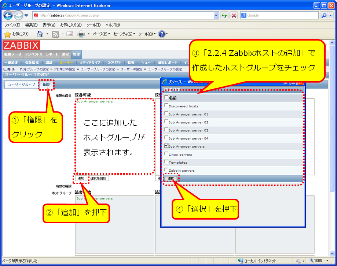Expand the home button dropdown arrow

[x=47, y=34]
